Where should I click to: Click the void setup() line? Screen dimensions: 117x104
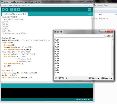(x=8, y=43)
